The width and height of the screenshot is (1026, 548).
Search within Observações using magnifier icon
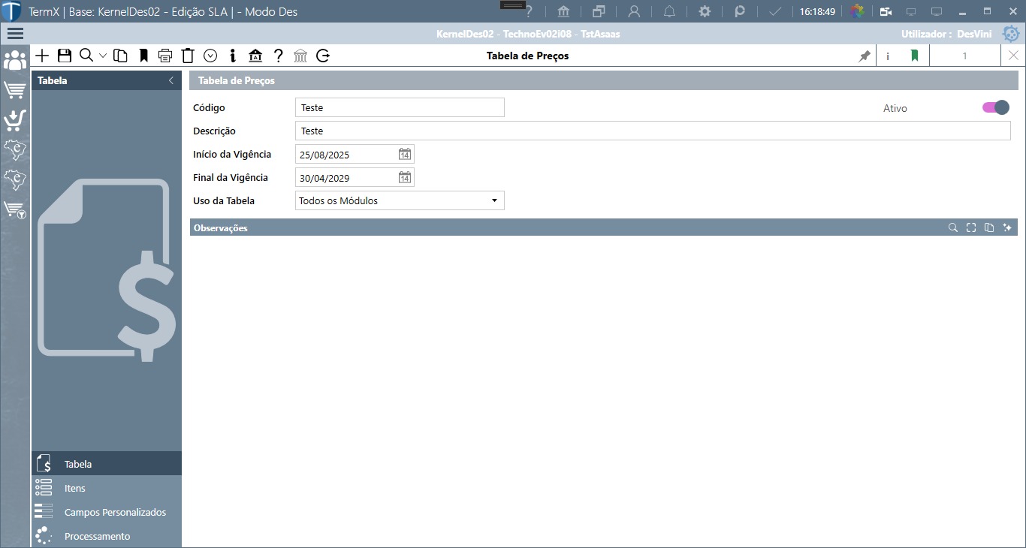coord(953,227)
